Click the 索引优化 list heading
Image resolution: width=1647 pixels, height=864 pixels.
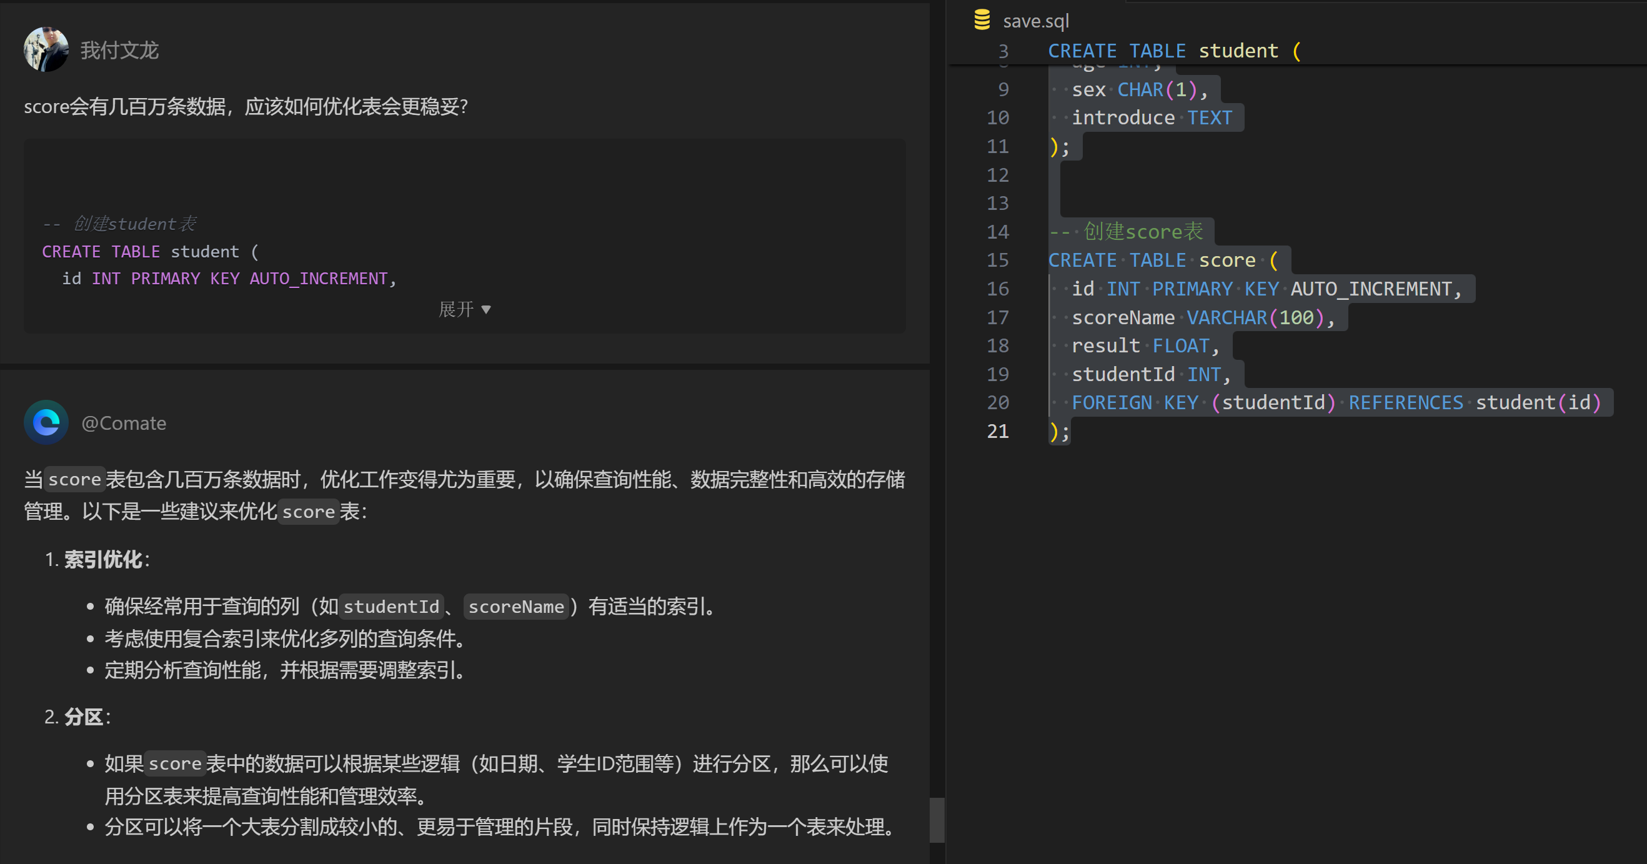(x=103, y=560)
